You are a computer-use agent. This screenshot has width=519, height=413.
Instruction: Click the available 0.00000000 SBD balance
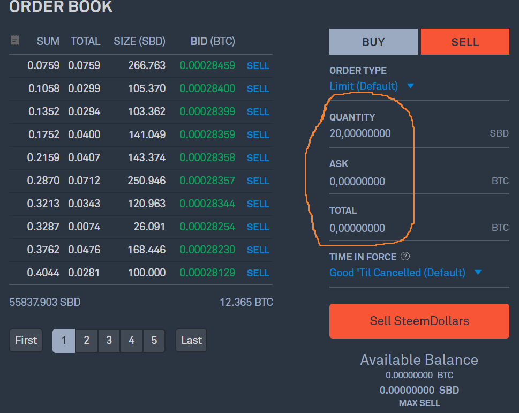pyautogui.click(x=419, y=390)
